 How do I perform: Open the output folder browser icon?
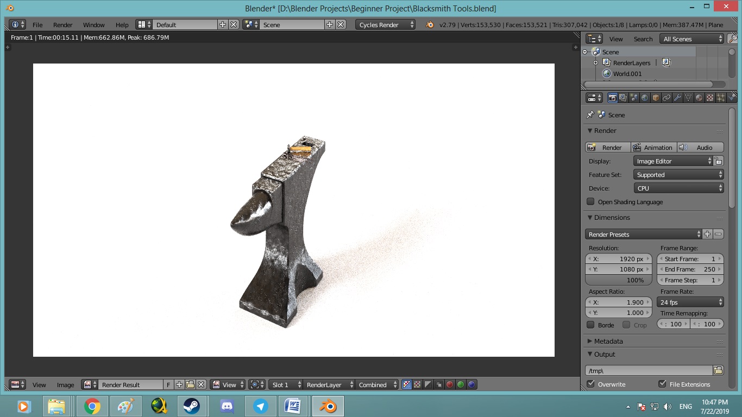(718, 370)
